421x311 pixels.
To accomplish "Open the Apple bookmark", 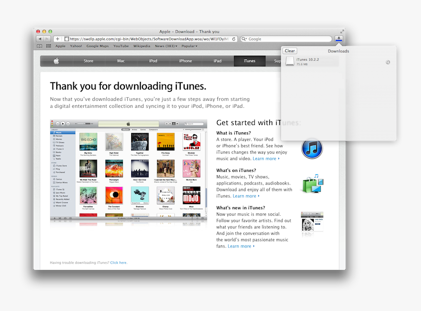I will (x=60, y=46).
